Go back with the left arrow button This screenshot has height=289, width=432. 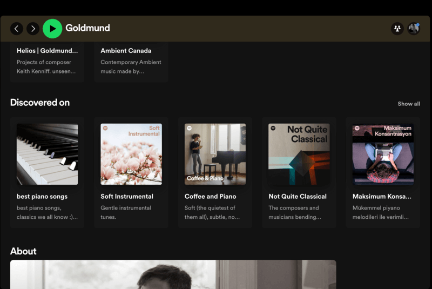17,29
